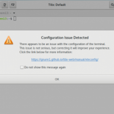
Task: Click the terminal cursor block after the prompt
Action: pos(15,19)
